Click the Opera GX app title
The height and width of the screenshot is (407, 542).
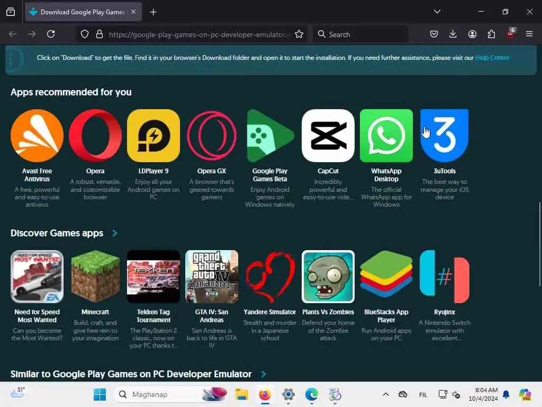[x=212, y=171]
